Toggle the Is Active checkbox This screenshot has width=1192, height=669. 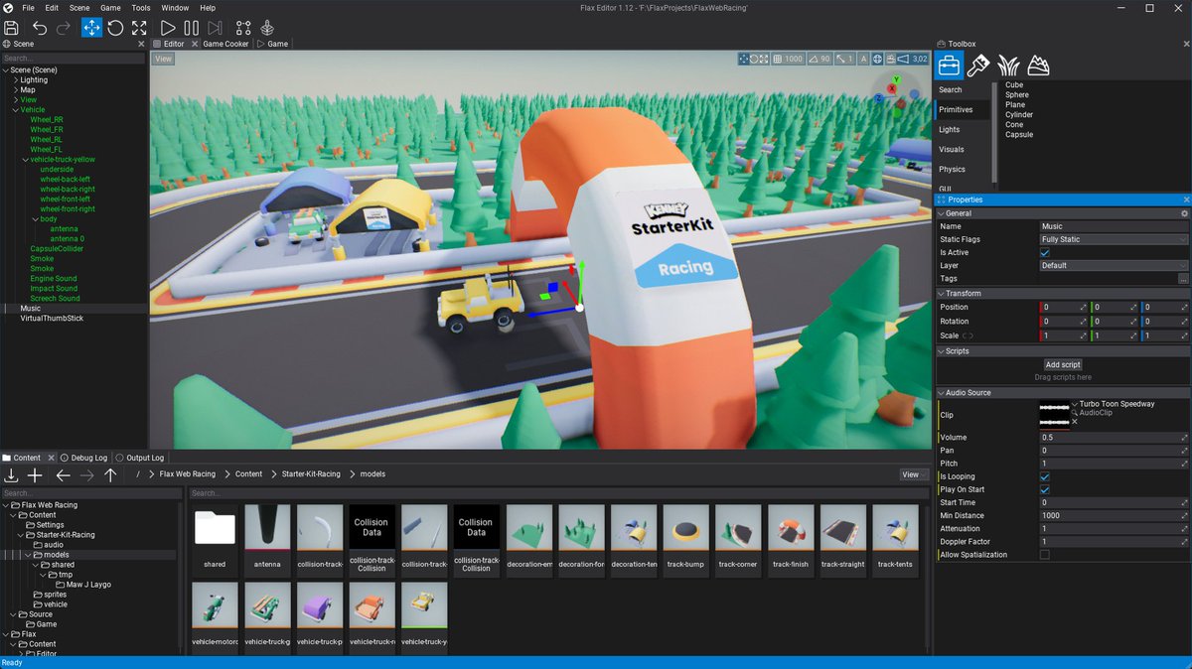coord(1044,252)
